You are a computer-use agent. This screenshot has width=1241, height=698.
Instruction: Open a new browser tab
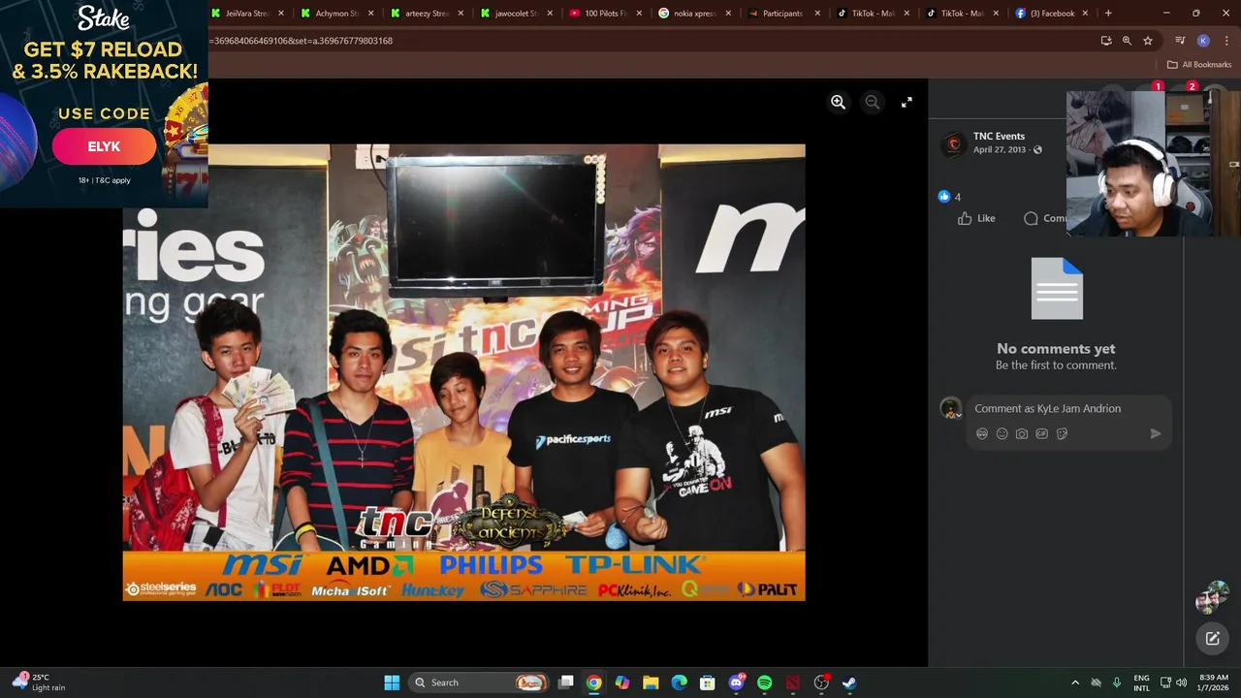pos(1108,14)
